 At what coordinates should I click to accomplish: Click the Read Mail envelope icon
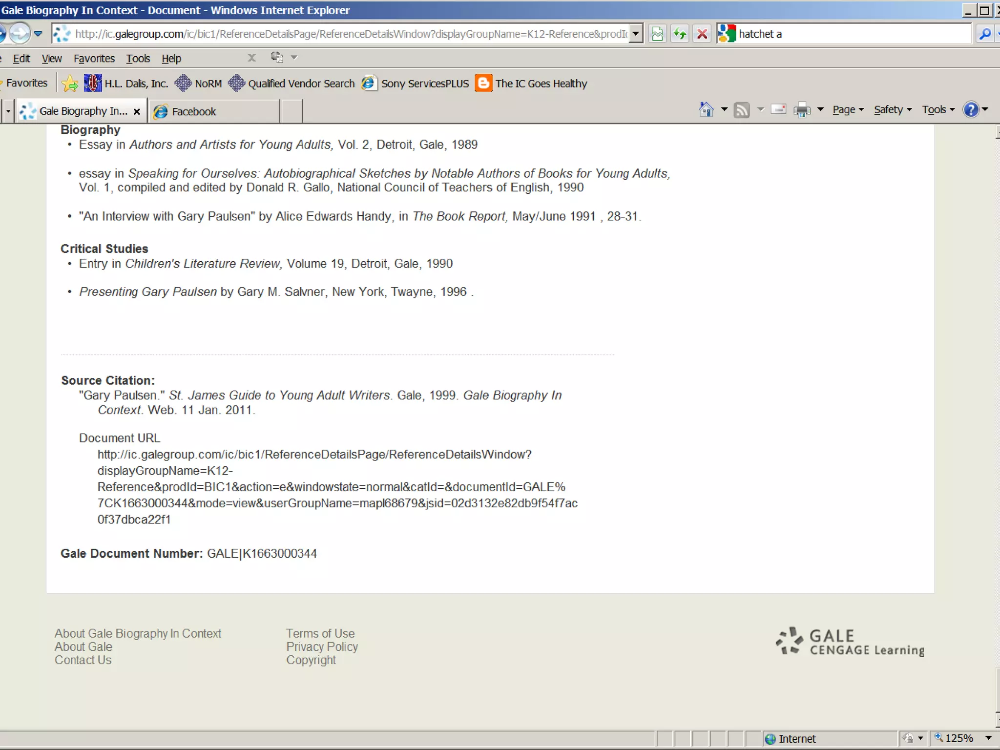pos(778,110)
